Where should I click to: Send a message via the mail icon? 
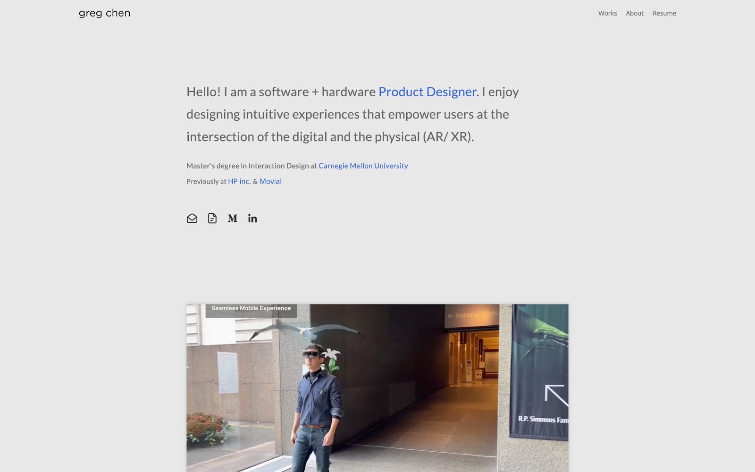pyautogui.click(x=192, y=218)
